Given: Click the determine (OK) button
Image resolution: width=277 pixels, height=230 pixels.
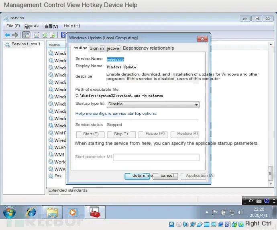Looking at the screenshot, I should click(x=137, y=176).
